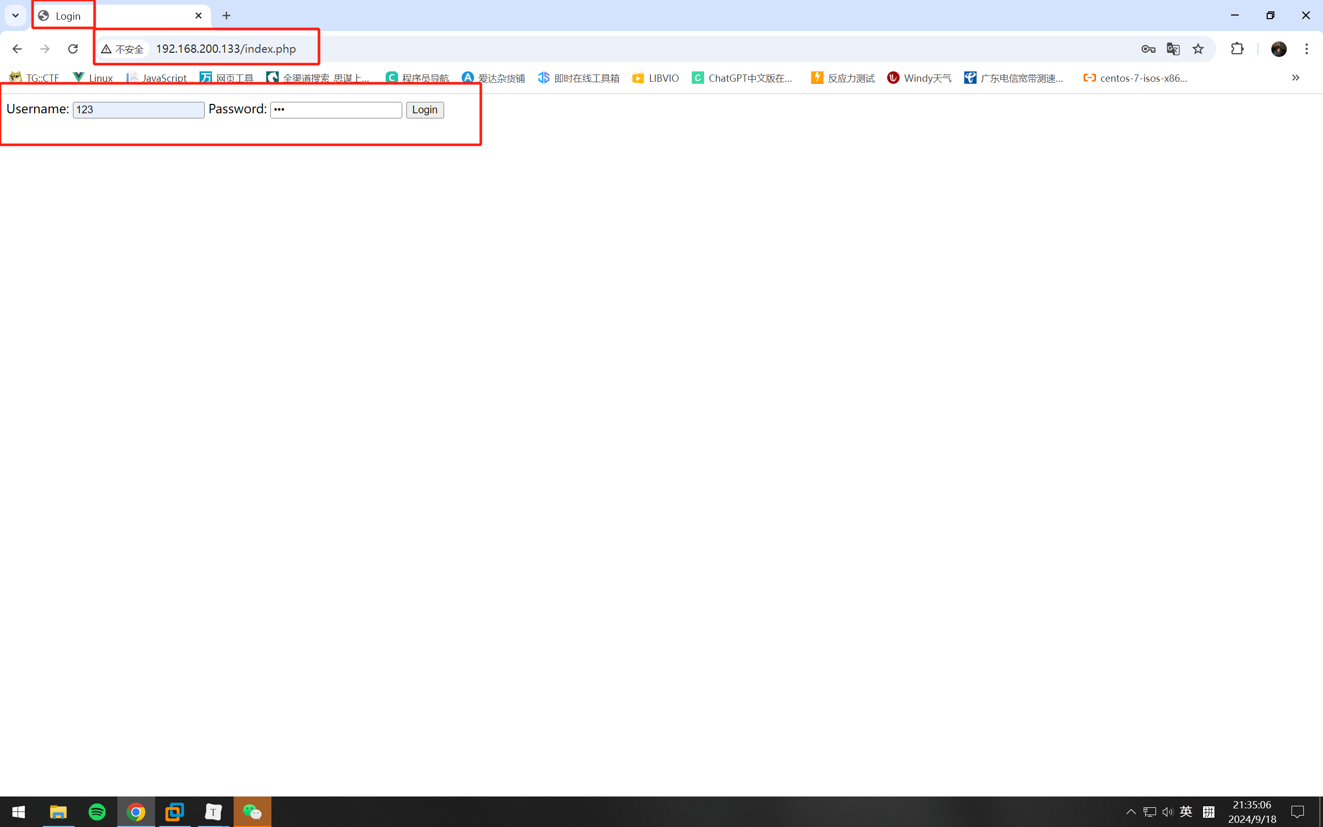
Task: Show more bookmarks overflow chevron
Action: [x=1295, y=78]
